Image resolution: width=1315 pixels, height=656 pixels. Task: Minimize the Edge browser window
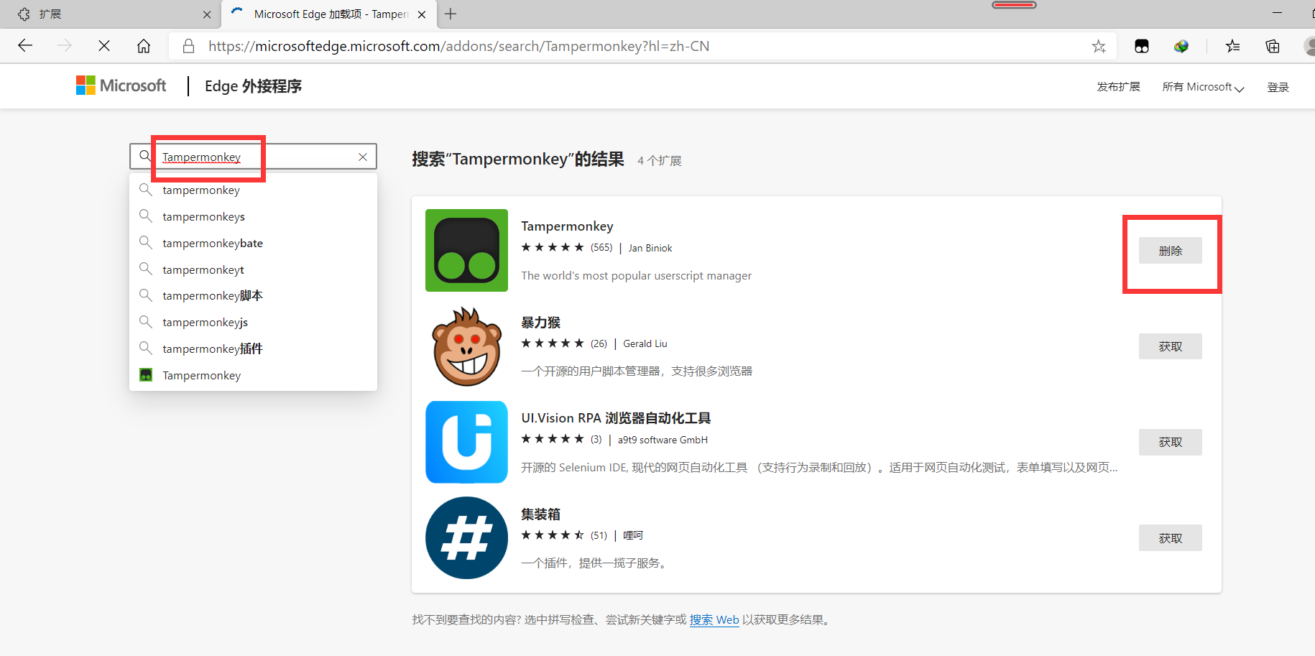pyautogui.click(x=1277, y=13)
